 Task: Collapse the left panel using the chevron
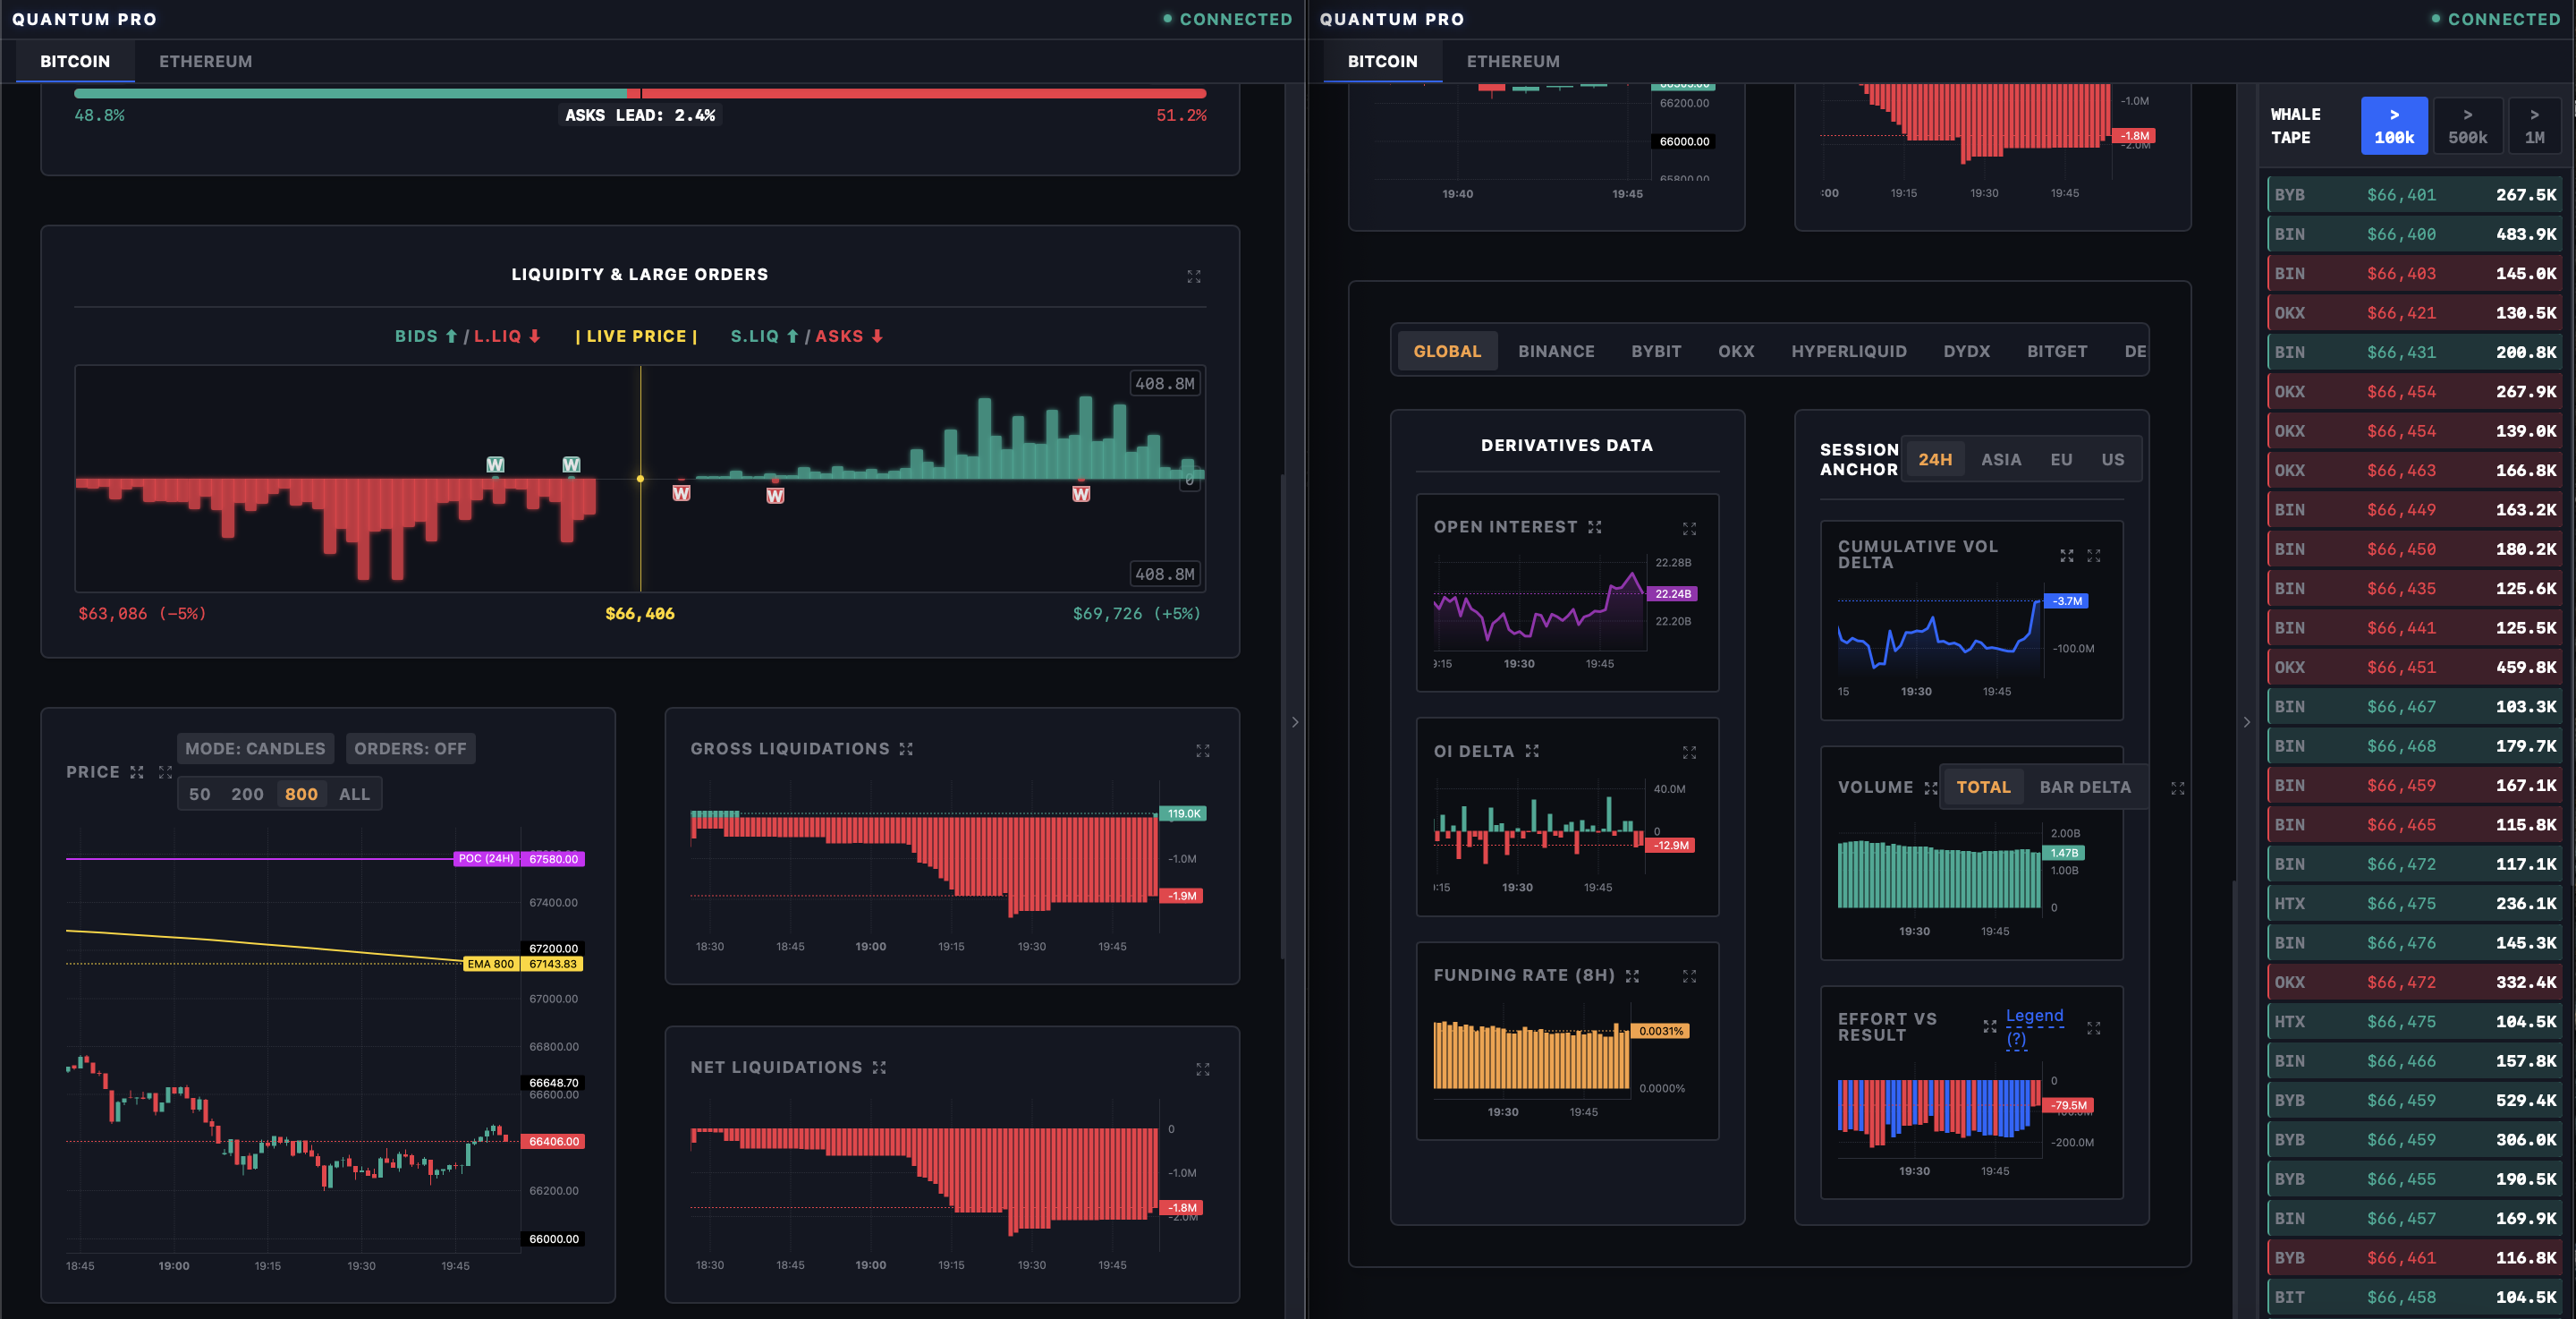coord(1295,721)
